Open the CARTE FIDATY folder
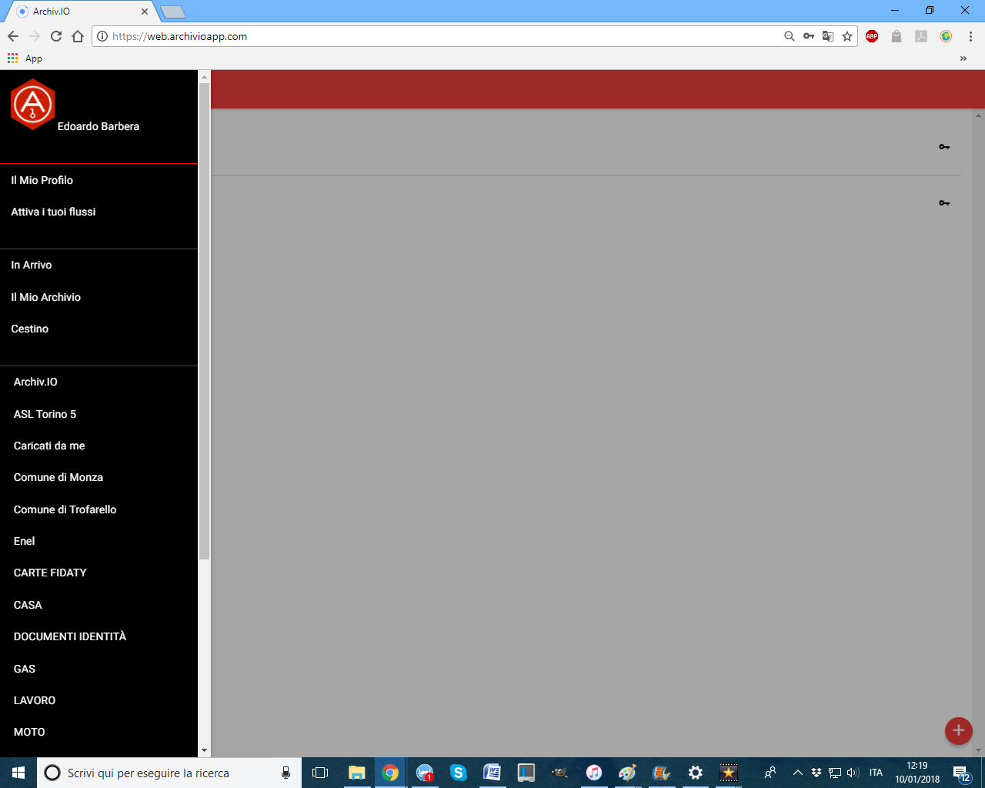Screen dimensions: 985x788 50,573
